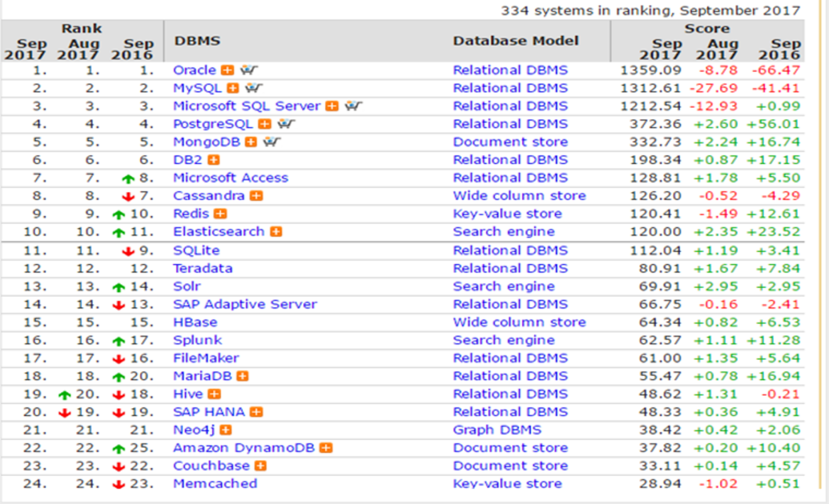The height and width of the screenshot is (504, 829).
Task: Click the orange plus icon next to MariaDB
Action: (243, 376)
